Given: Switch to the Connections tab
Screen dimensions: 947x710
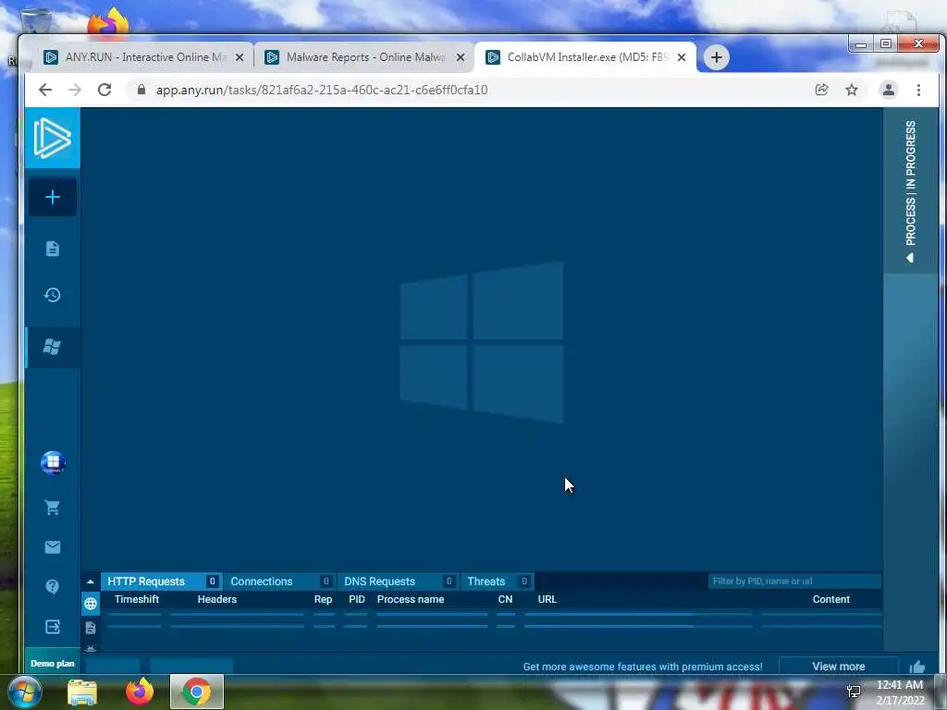Looking at the screenshot, I should point(279,581).
